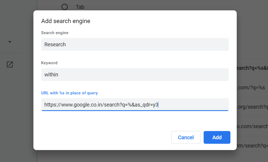The width and height of the screenshot is (268, 162).
Task: Confirm with the blue Add button
Action: pyautogui.click(x=217, y=137)
